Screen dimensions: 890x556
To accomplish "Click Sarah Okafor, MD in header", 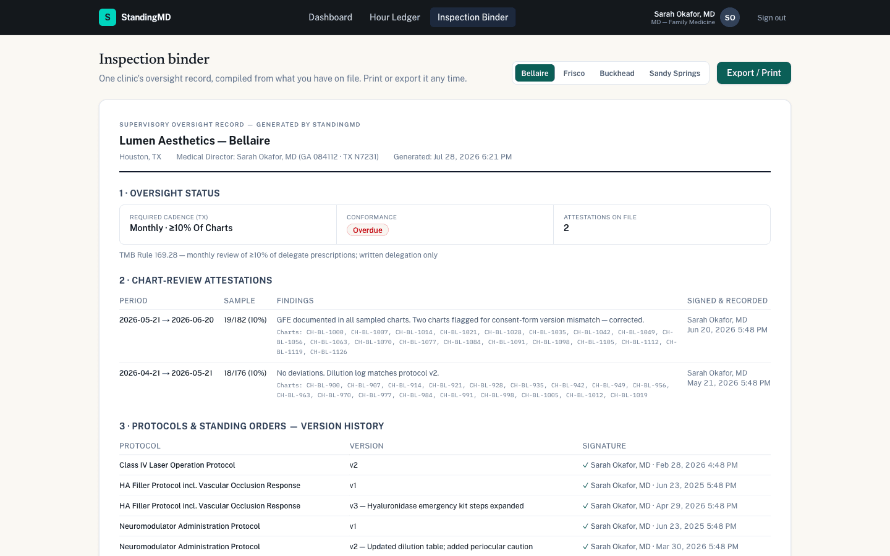I will coord(684,14).
